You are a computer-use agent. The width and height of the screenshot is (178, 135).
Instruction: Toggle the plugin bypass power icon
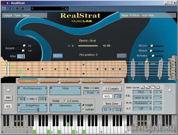[x=4, y=9]
